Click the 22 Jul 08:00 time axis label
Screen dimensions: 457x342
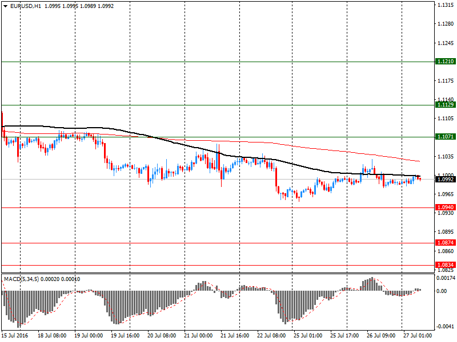(x=271, y=336)
